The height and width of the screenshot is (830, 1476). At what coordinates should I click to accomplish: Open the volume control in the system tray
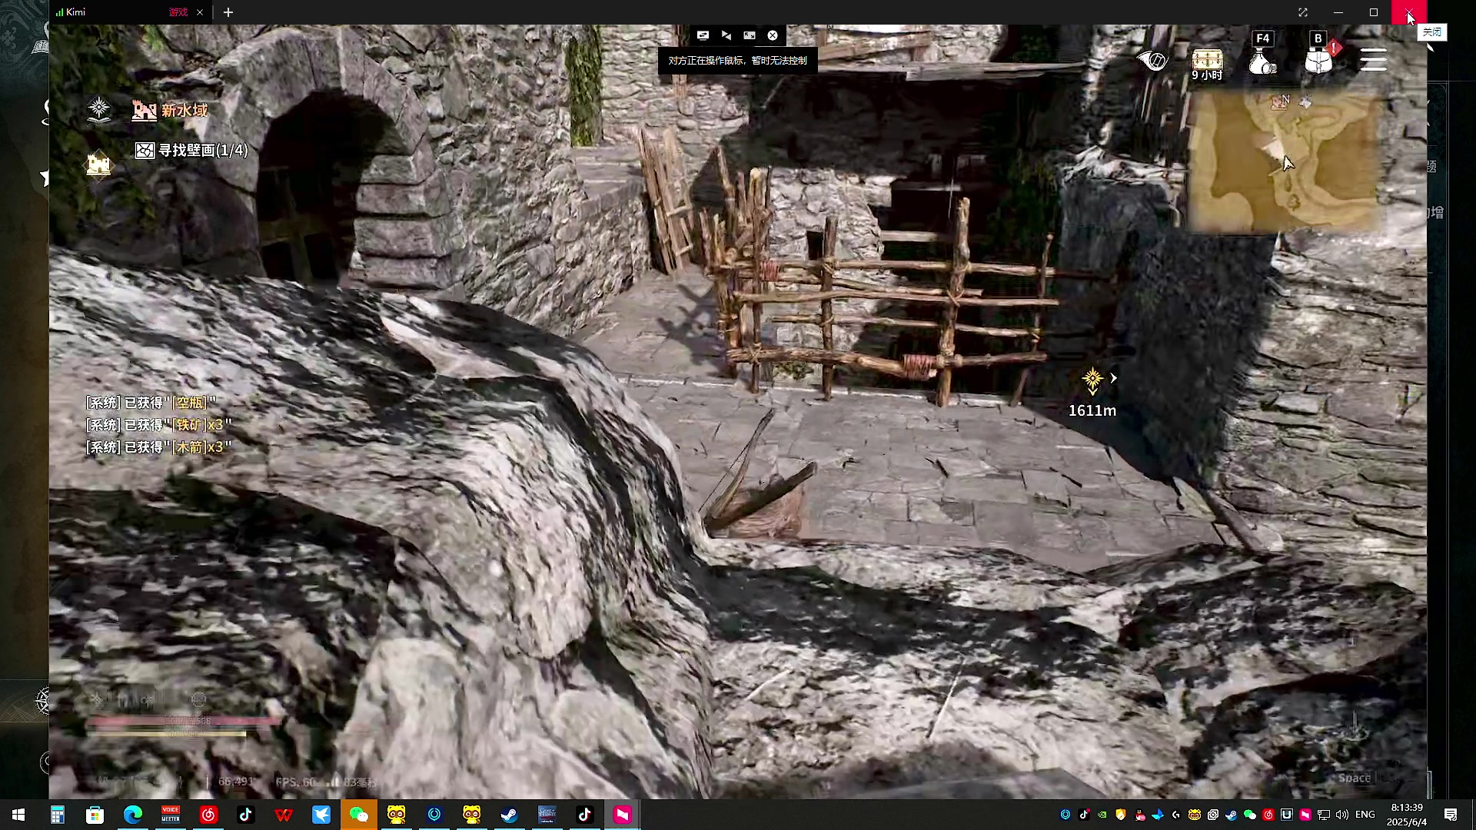pyautogui.click(x=1342, y=815)
